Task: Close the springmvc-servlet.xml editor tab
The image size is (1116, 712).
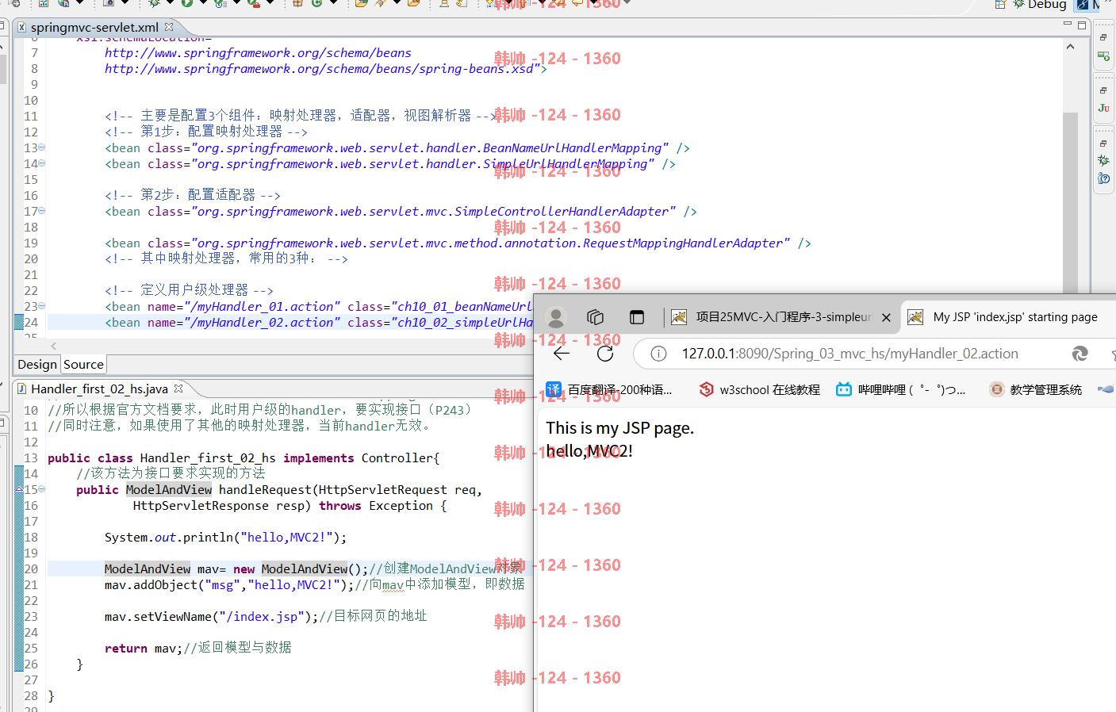Action: coord(169,27)
